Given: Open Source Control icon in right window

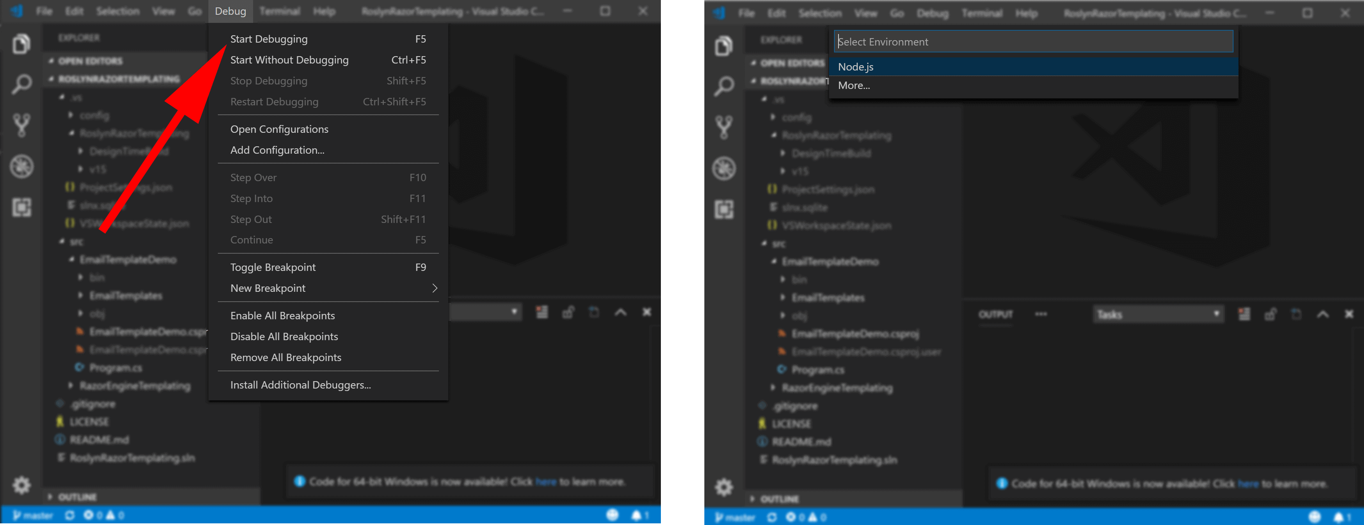Looking at the screenshot, I should pyautogui.click(x=724, y=127).
